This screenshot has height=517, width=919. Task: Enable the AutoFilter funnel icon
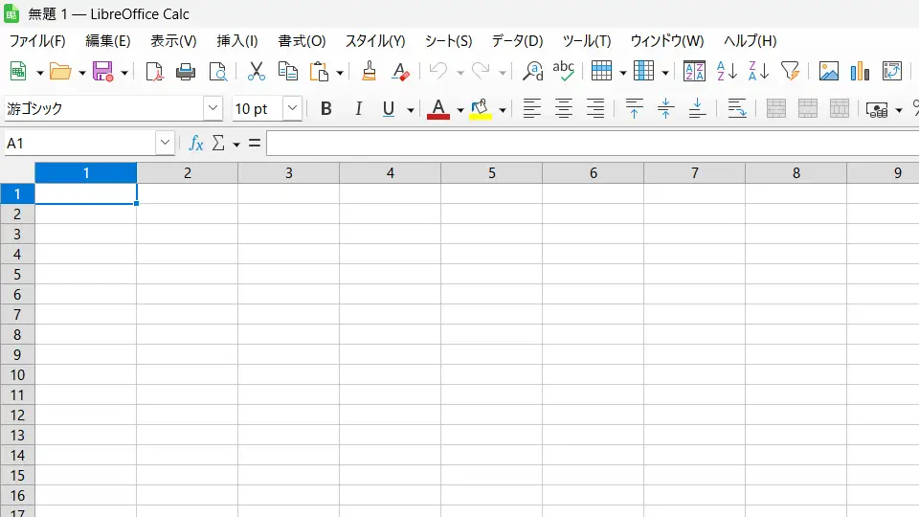click(x=790, y=72)
